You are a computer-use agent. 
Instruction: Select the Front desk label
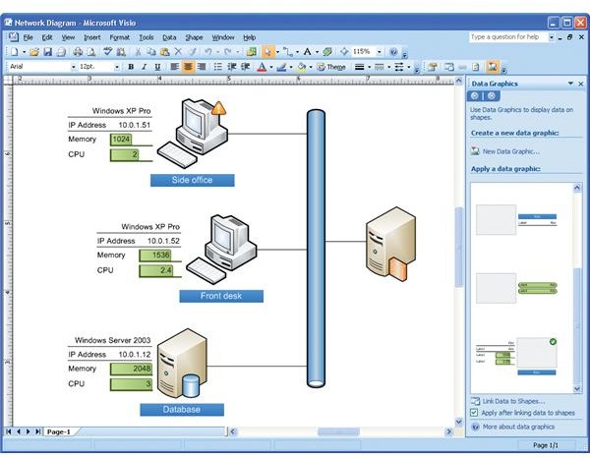[221, 296]
